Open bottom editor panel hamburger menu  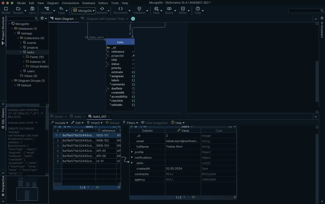316,117
